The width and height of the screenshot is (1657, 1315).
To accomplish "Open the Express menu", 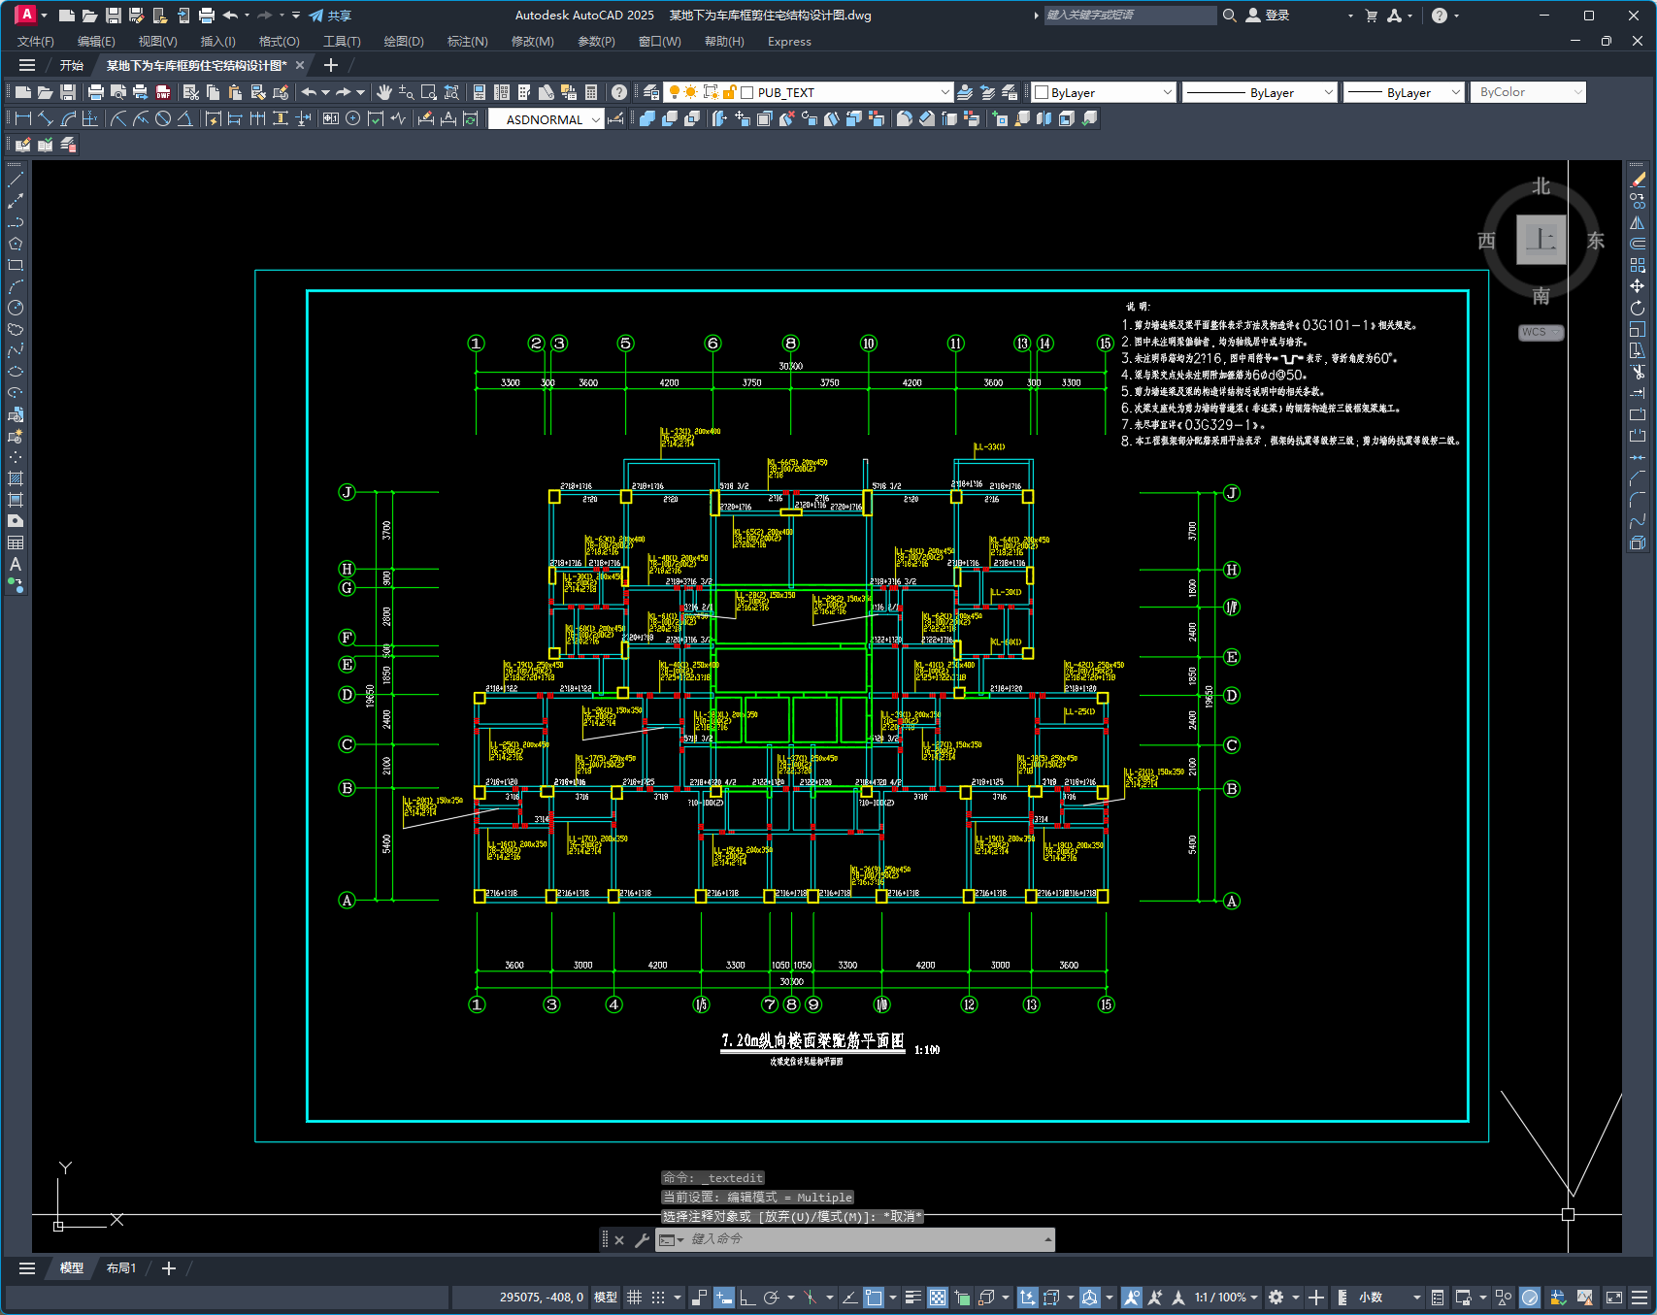I will [x=789, y=42].
